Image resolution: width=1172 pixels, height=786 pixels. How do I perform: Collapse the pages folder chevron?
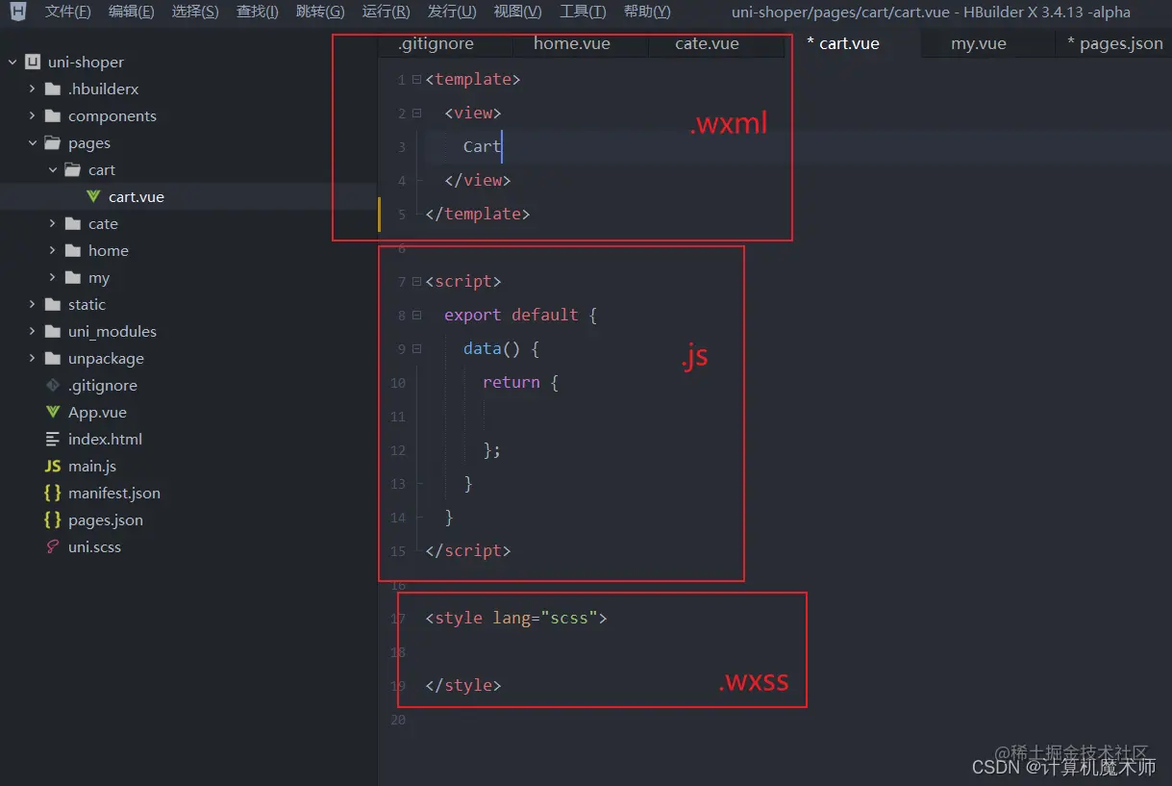click(x=32, y=143)
